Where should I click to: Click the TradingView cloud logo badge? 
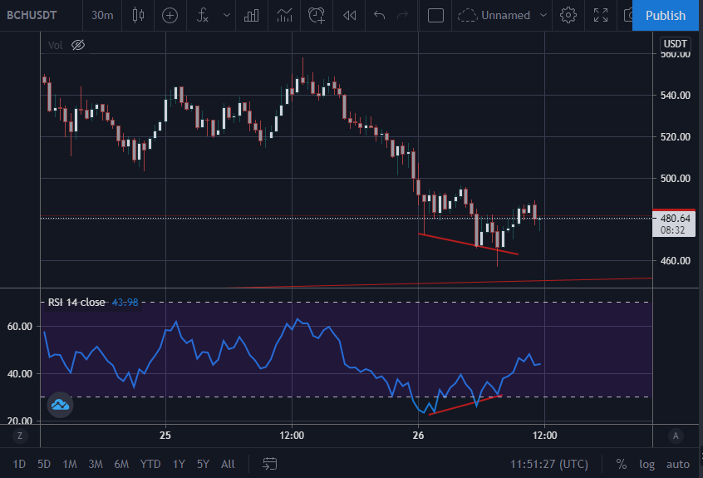[x=60, y=405]
